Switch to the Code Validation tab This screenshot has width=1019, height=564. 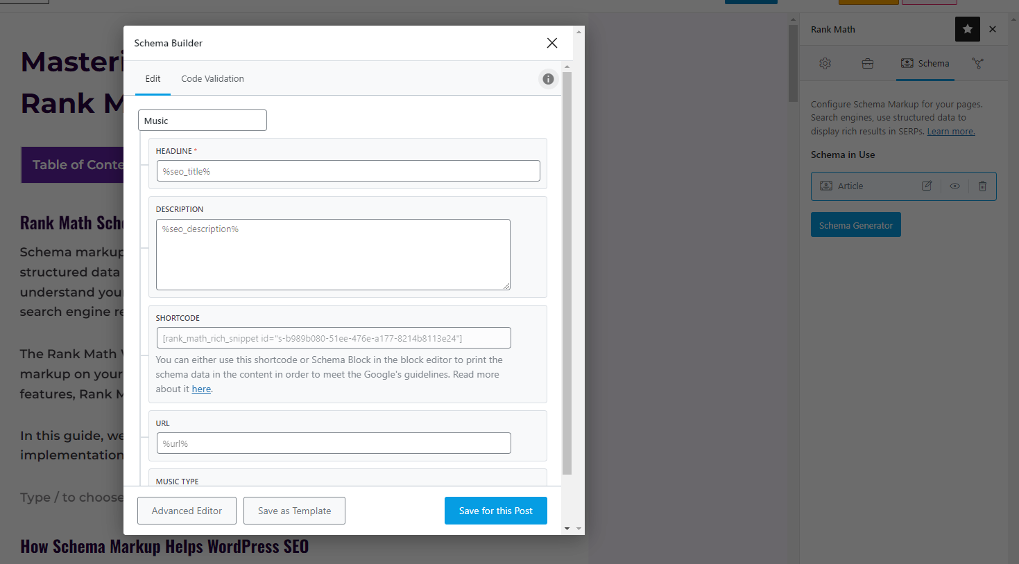click(x=212, y=79)
